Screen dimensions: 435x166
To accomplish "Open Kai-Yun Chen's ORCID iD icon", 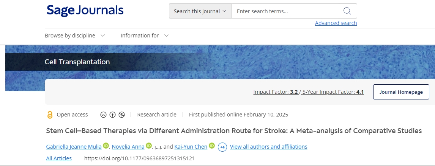I will click(x=212, y=146).
